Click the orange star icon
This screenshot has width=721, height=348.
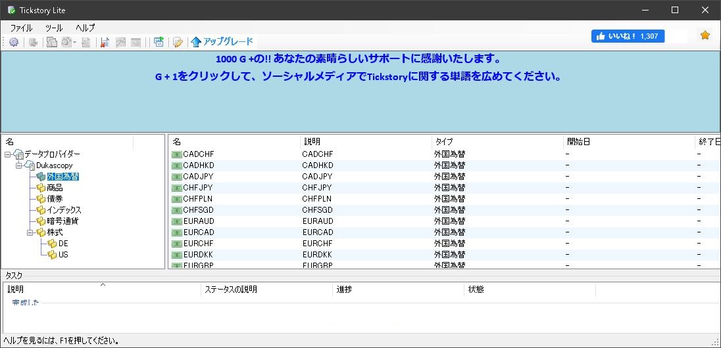(x=705, y=35)
